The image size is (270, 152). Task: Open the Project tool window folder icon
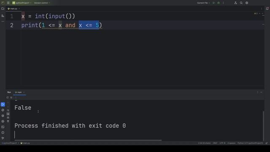[3, 8]
